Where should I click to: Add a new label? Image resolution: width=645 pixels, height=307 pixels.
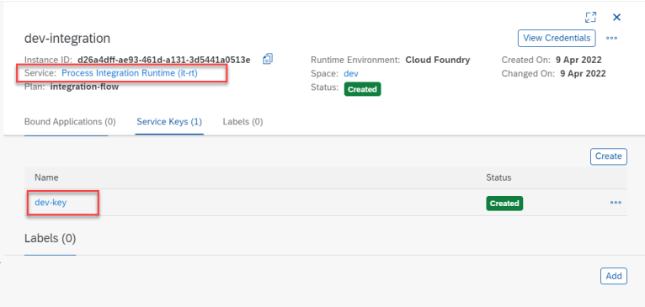coord(614,276)
